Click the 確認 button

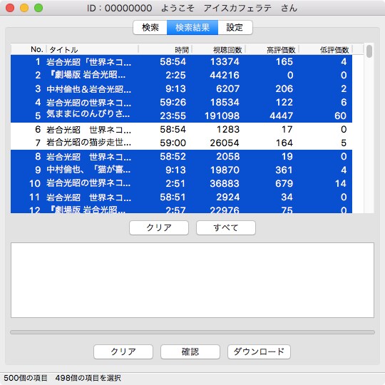click(x=190, y=351)
